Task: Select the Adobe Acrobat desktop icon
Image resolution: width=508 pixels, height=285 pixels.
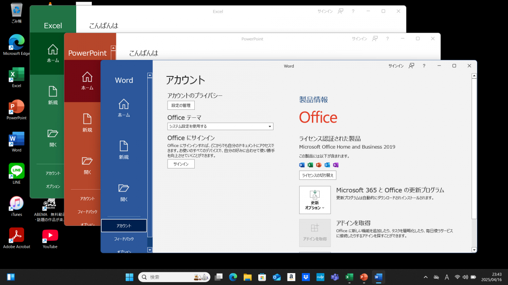Action: [x=17, y=238]
